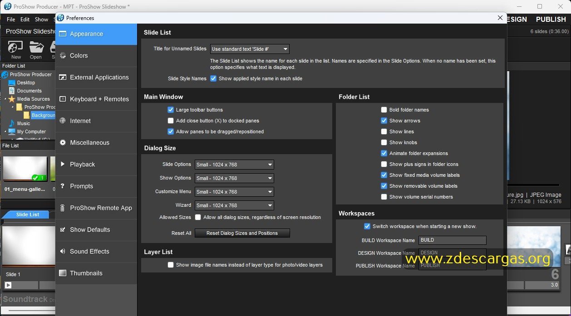
Task: Uncheck Show arrows in Folder List
Action: 384,121
